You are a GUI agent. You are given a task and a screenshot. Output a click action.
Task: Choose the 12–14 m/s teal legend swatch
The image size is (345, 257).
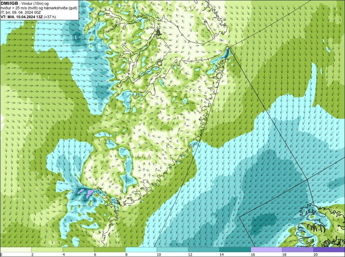[x=204, y=250]
